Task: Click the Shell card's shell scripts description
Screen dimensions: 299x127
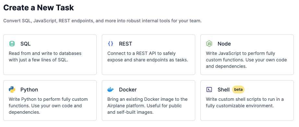Action: pos(245,102)
